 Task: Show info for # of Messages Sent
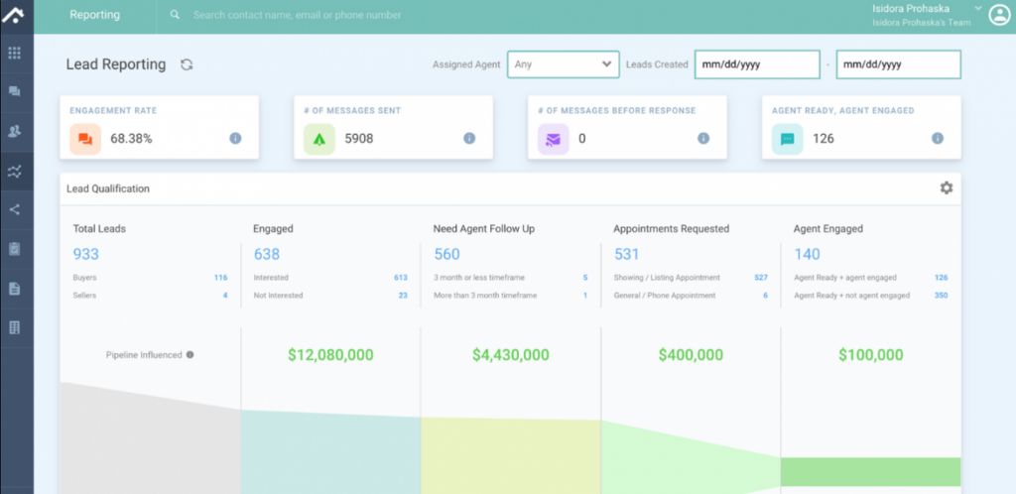(x=469, y=138)
